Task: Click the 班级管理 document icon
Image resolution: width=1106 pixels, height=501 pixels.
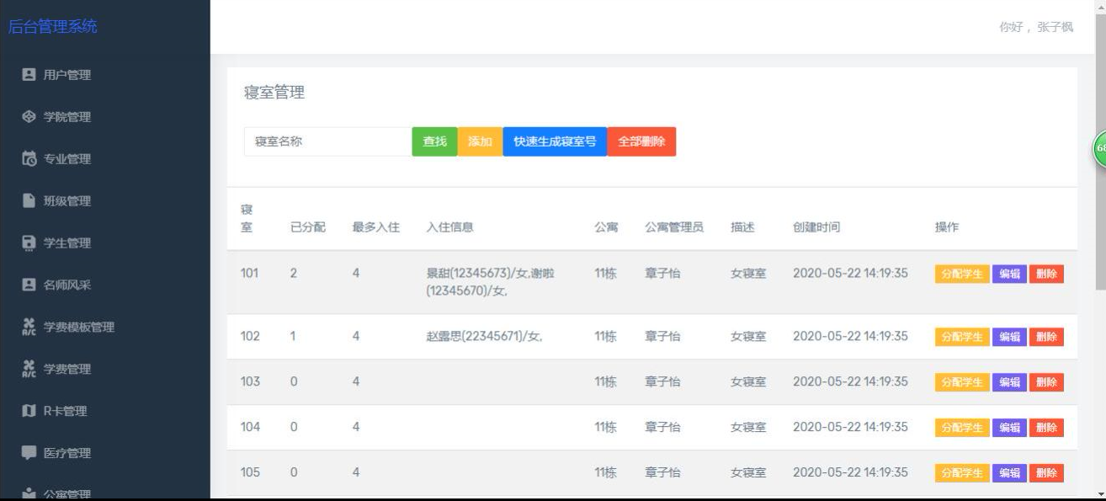Action: click(28, 201)
